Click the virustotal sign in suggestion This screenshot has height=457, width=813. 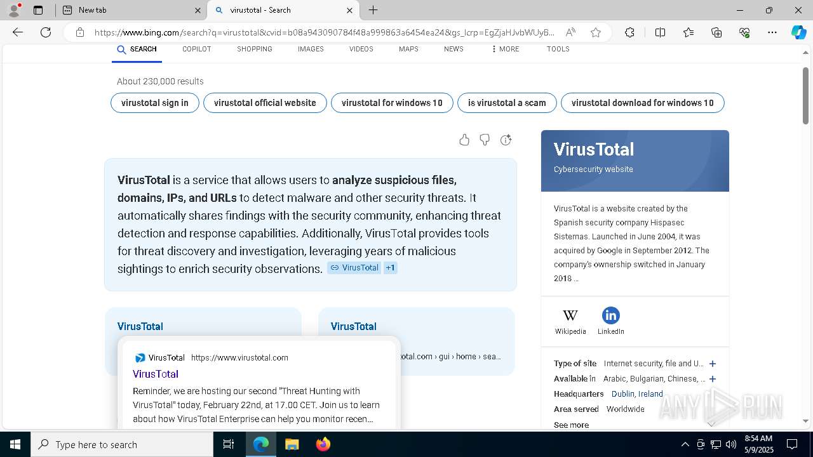click(154, 103)
